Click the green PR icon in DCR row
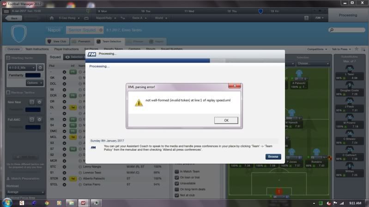The width and height of the screenshot is (369, 207). tap(73, 95)
